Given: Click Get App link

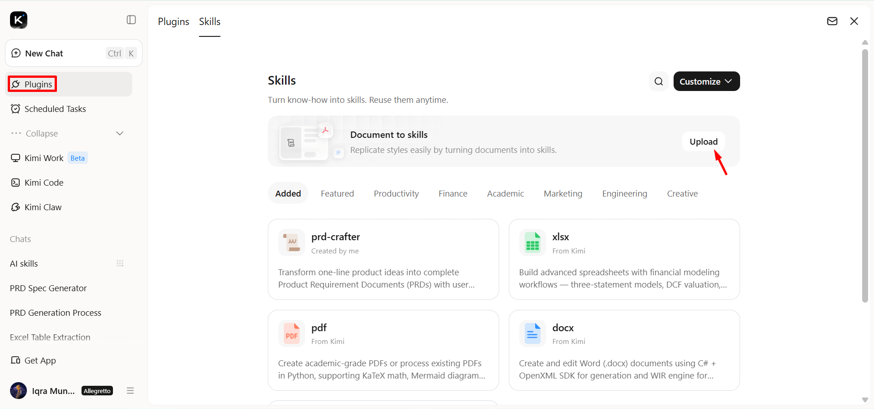Looking at the screenshot, I should pos(40,360).
